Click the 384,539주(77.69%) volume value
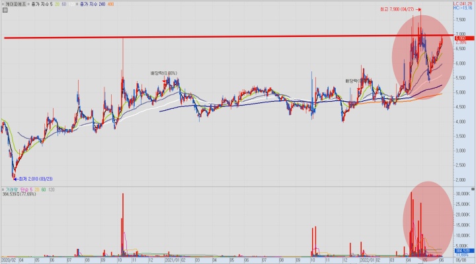 coord(19,194)
